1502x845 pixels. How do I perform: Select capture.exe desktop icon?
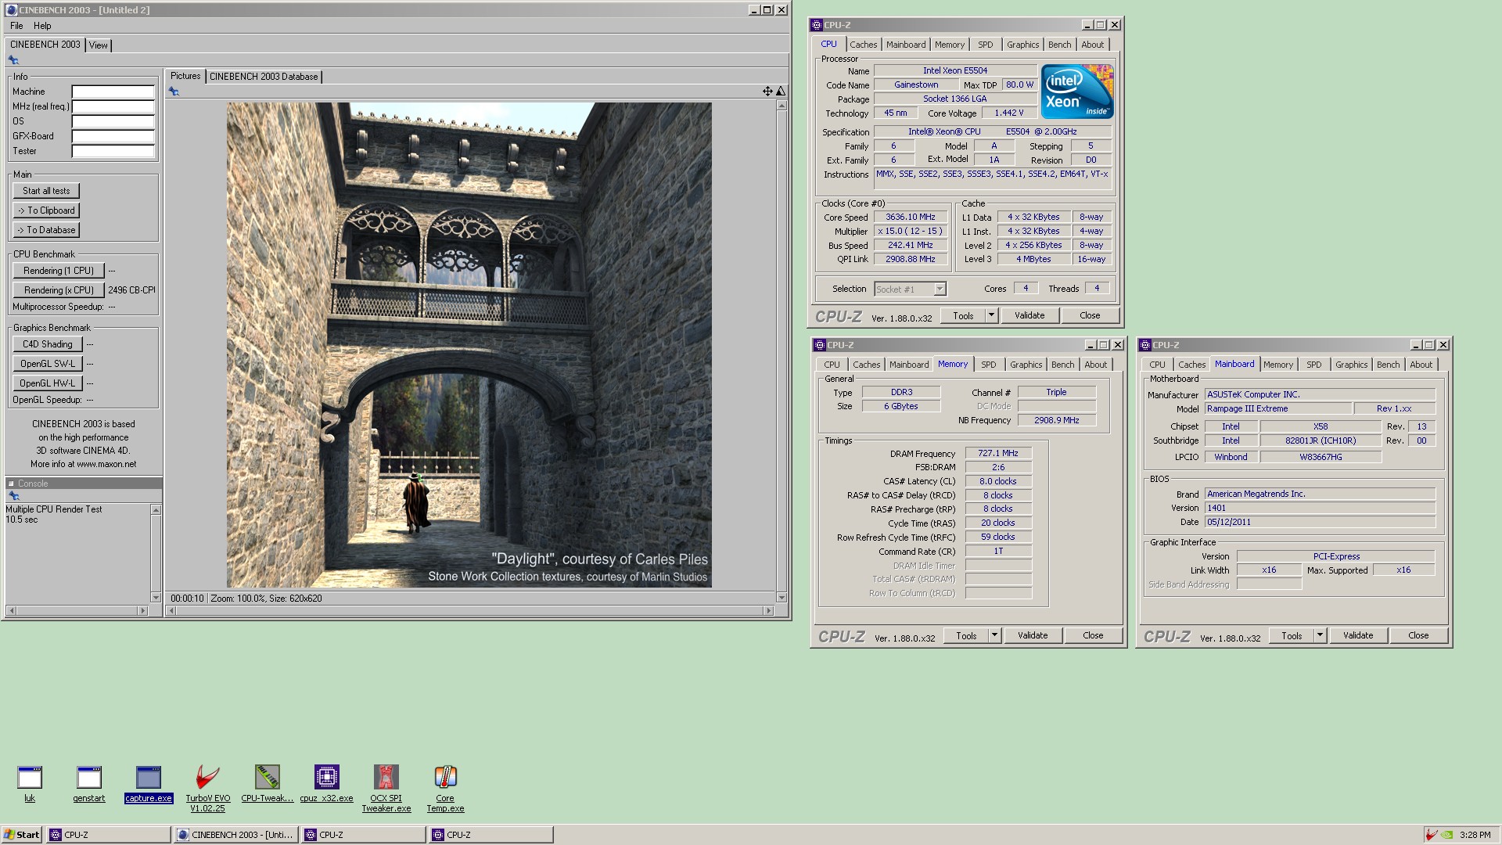click(148, 783)
